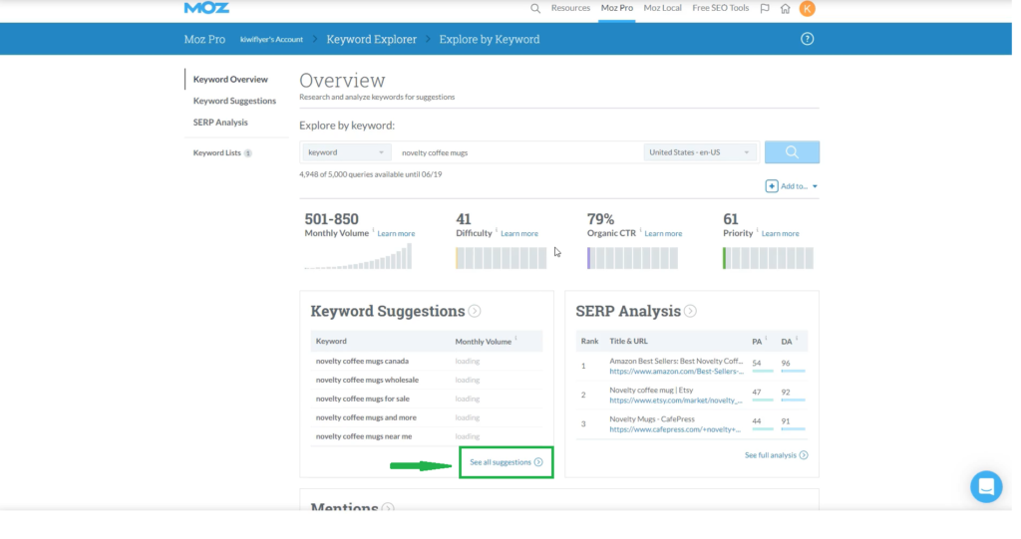The width and height of the screenshot is (1021, 539).
Task: Click the Add to plus icon
Action: 772,186
